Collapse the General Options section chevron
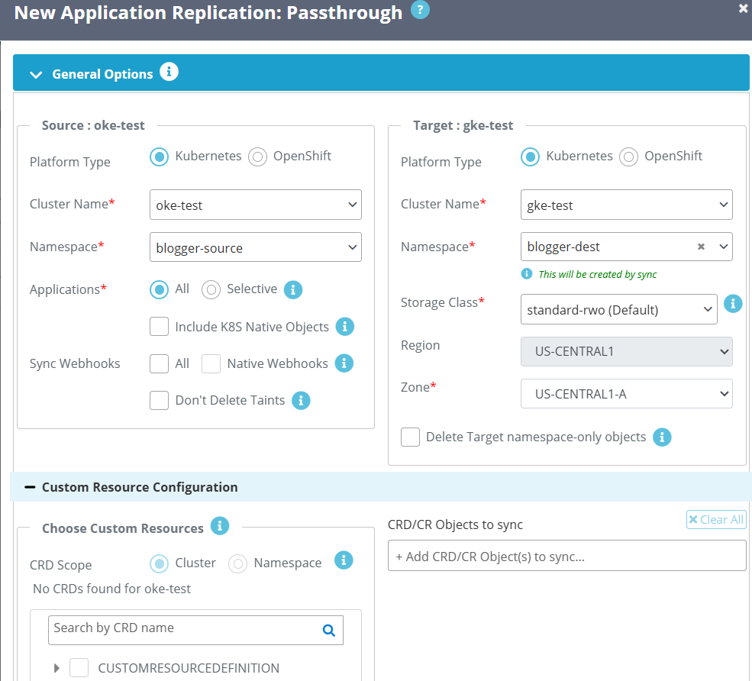The height and width of the screenshot is (681, 752). (x=36, y=75)
